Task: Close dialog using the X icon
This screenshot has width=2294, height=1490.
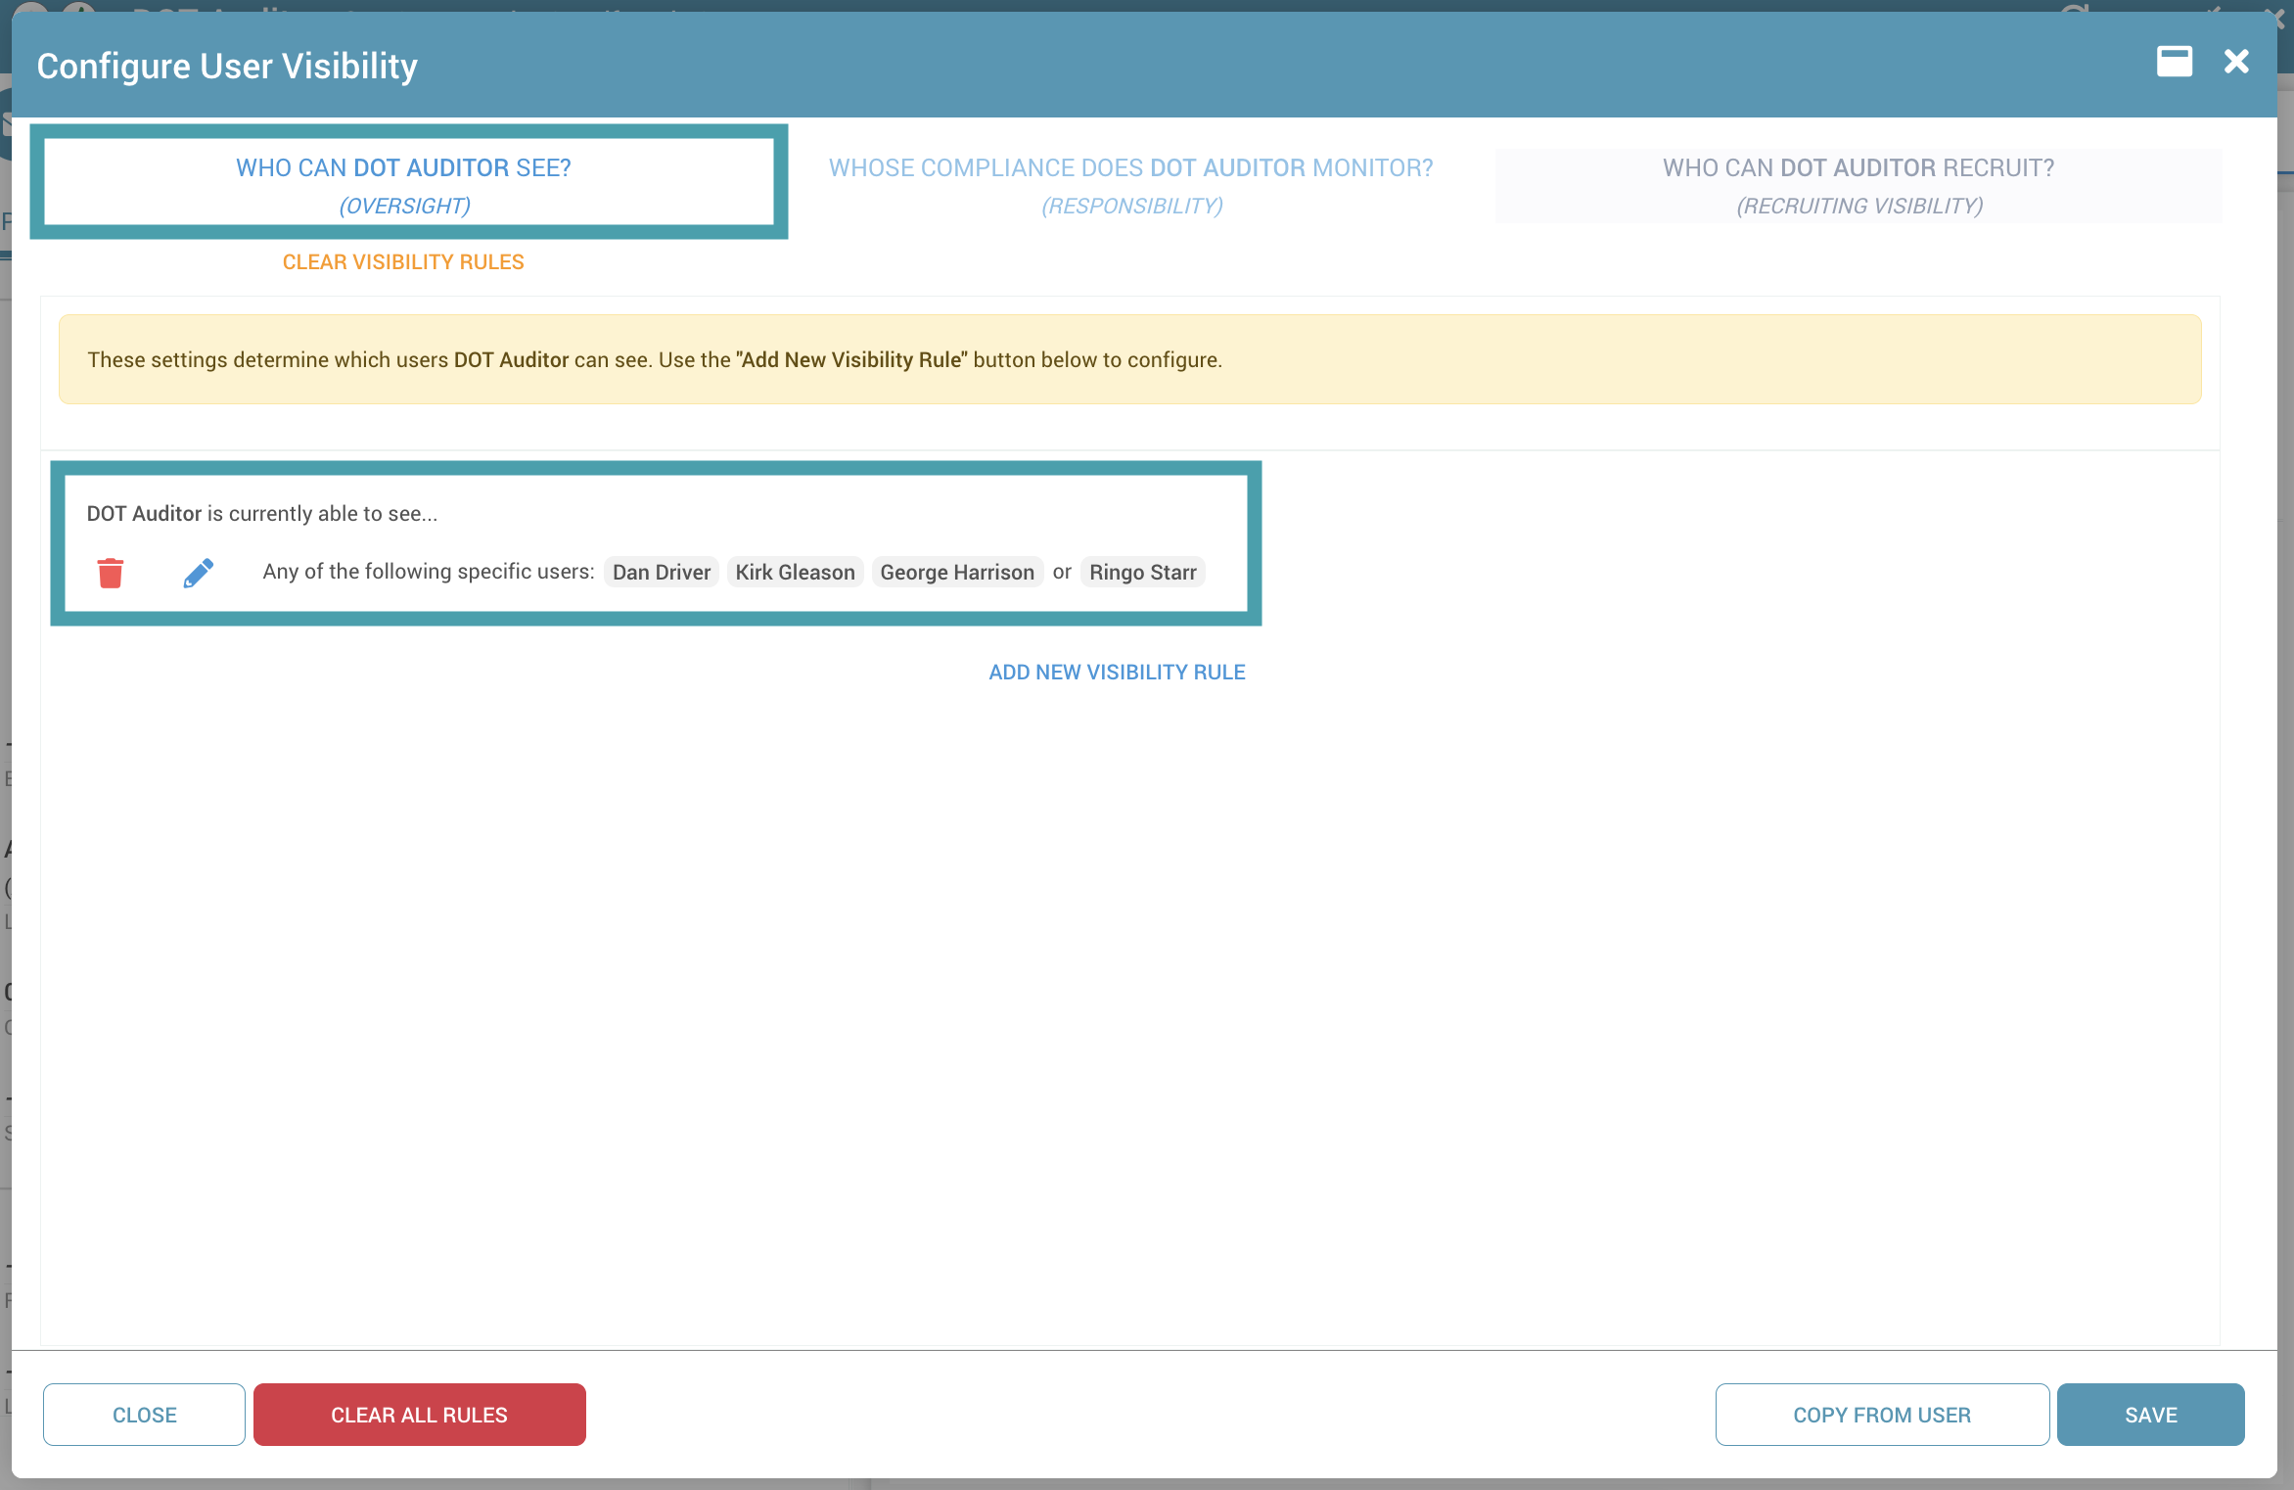Action: tap(2236, 62)
